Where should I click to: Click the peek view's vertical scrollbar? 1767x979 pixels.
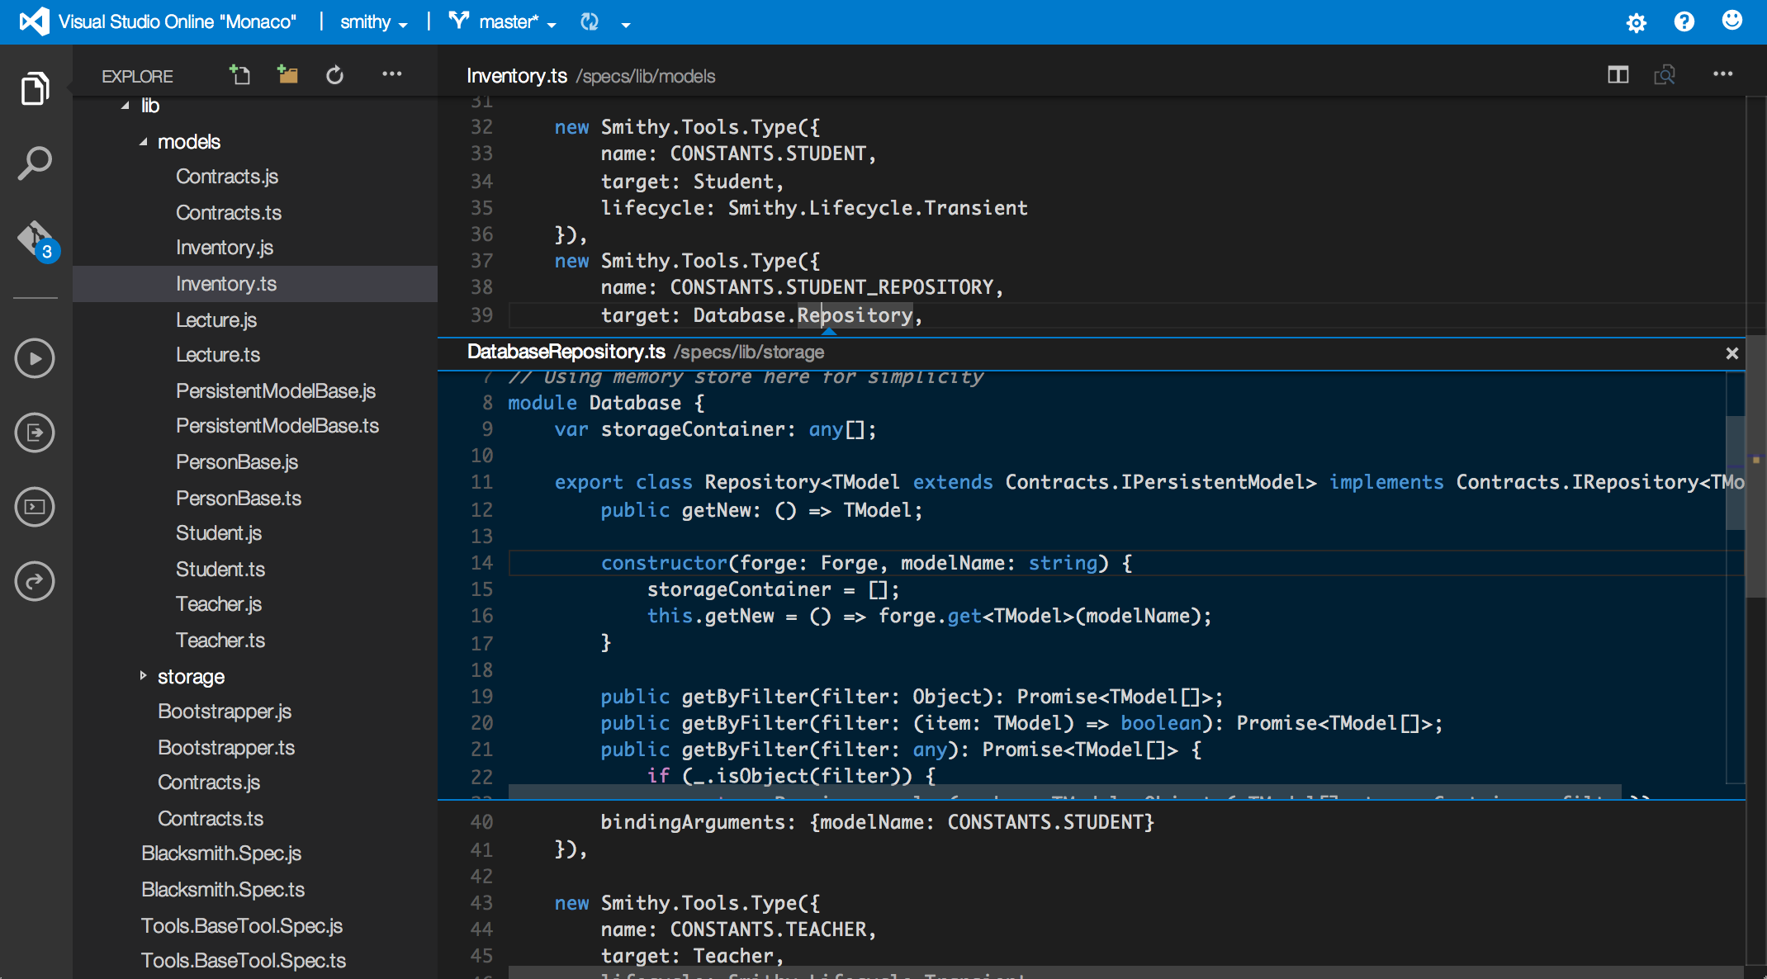pyautogui.click(x=1735, y=472)
